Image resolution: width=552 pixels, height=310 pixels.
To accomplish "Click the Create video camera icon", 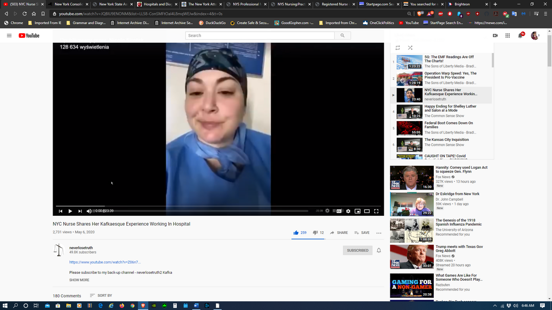I will pos(495,35).
